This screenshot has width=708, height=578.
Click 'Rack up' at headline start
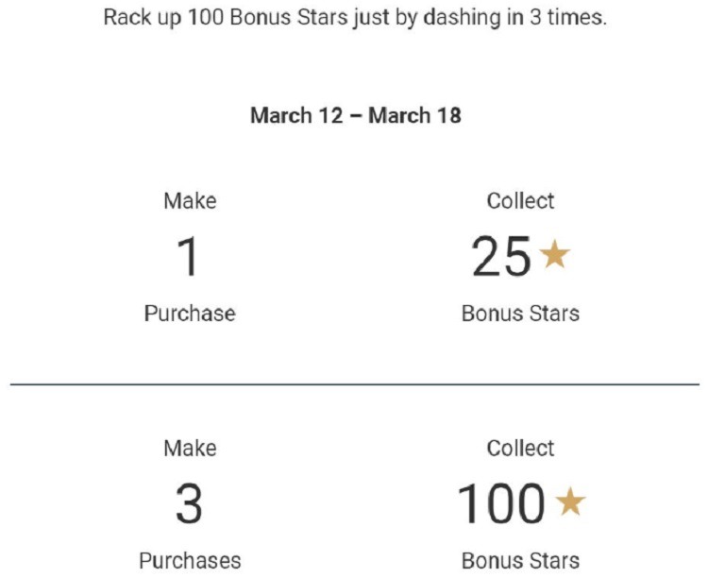coord(143,18)
